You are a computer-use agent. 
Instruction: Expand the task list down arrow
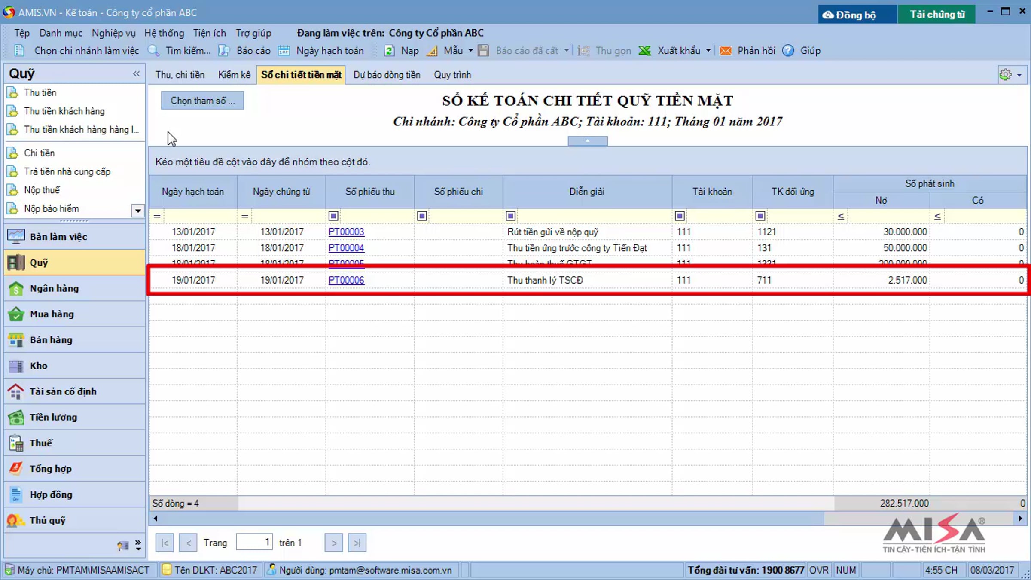point(138,211)
